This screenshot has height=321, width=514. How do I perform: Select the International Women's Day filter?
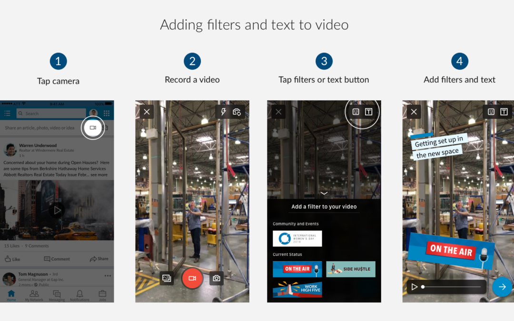point(297,238)
